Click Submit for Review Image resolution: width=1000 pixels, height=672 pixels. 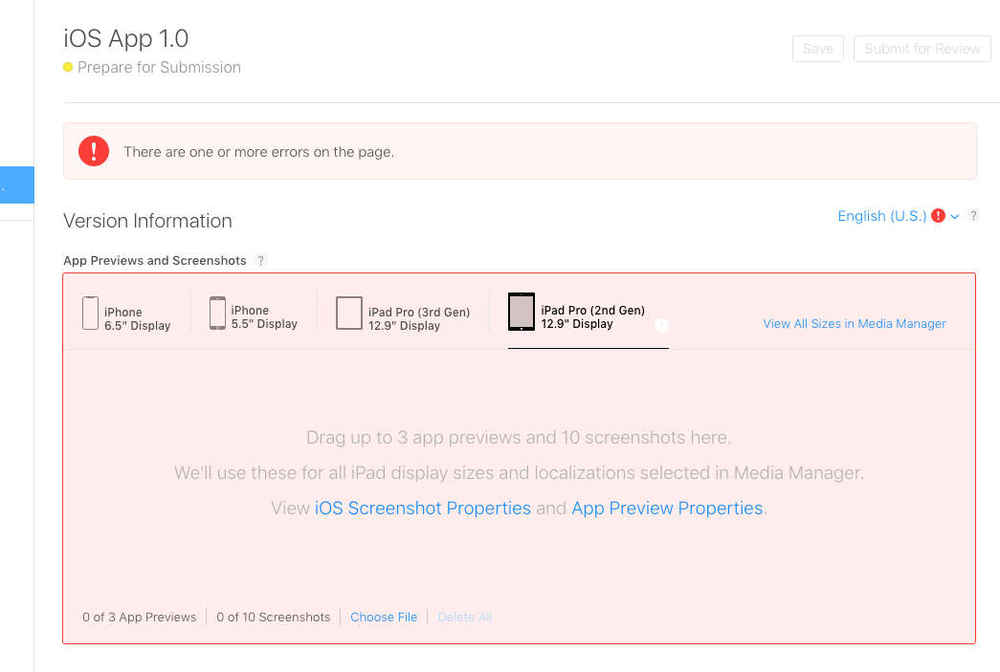tap(922, 49)
